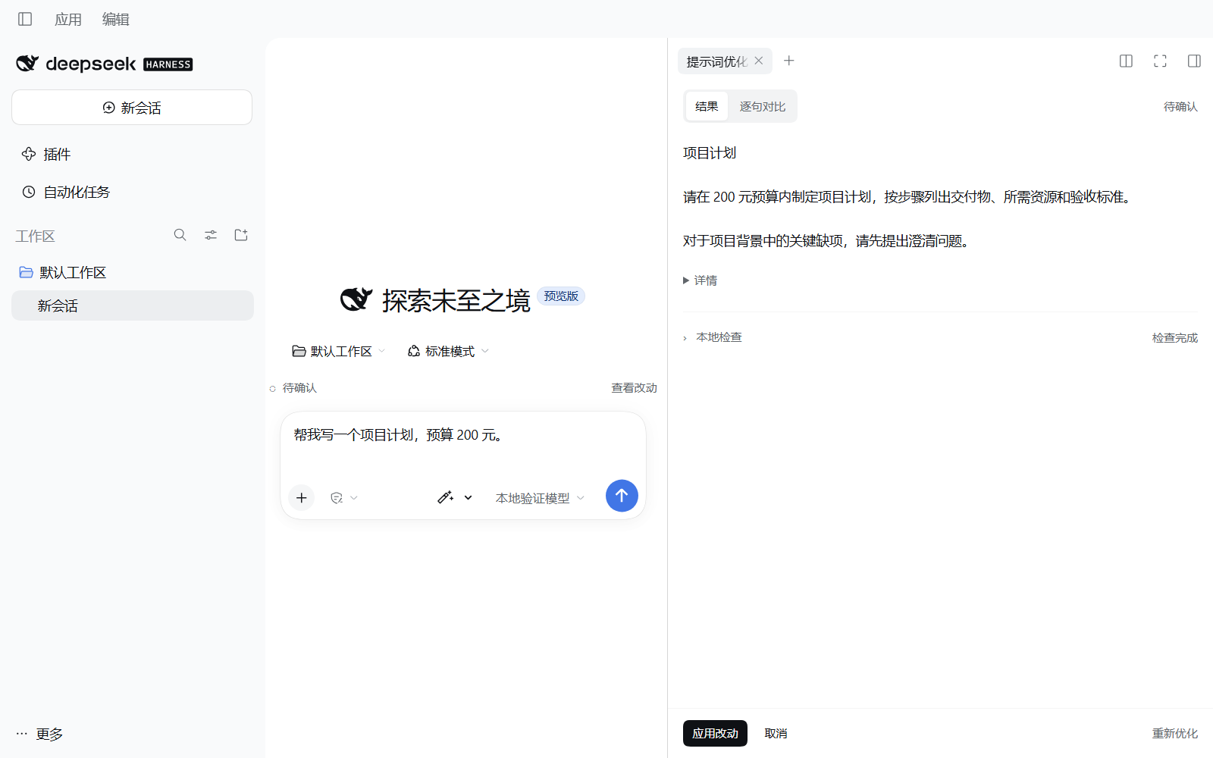Click 应用改动 button

715,733
